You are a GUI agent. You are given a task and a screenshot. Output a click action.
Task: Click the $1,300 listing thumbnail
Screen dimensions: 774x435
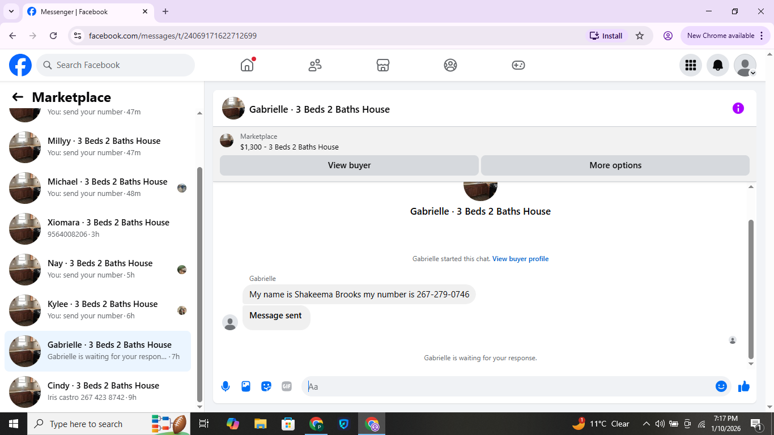tap(227, 140)
